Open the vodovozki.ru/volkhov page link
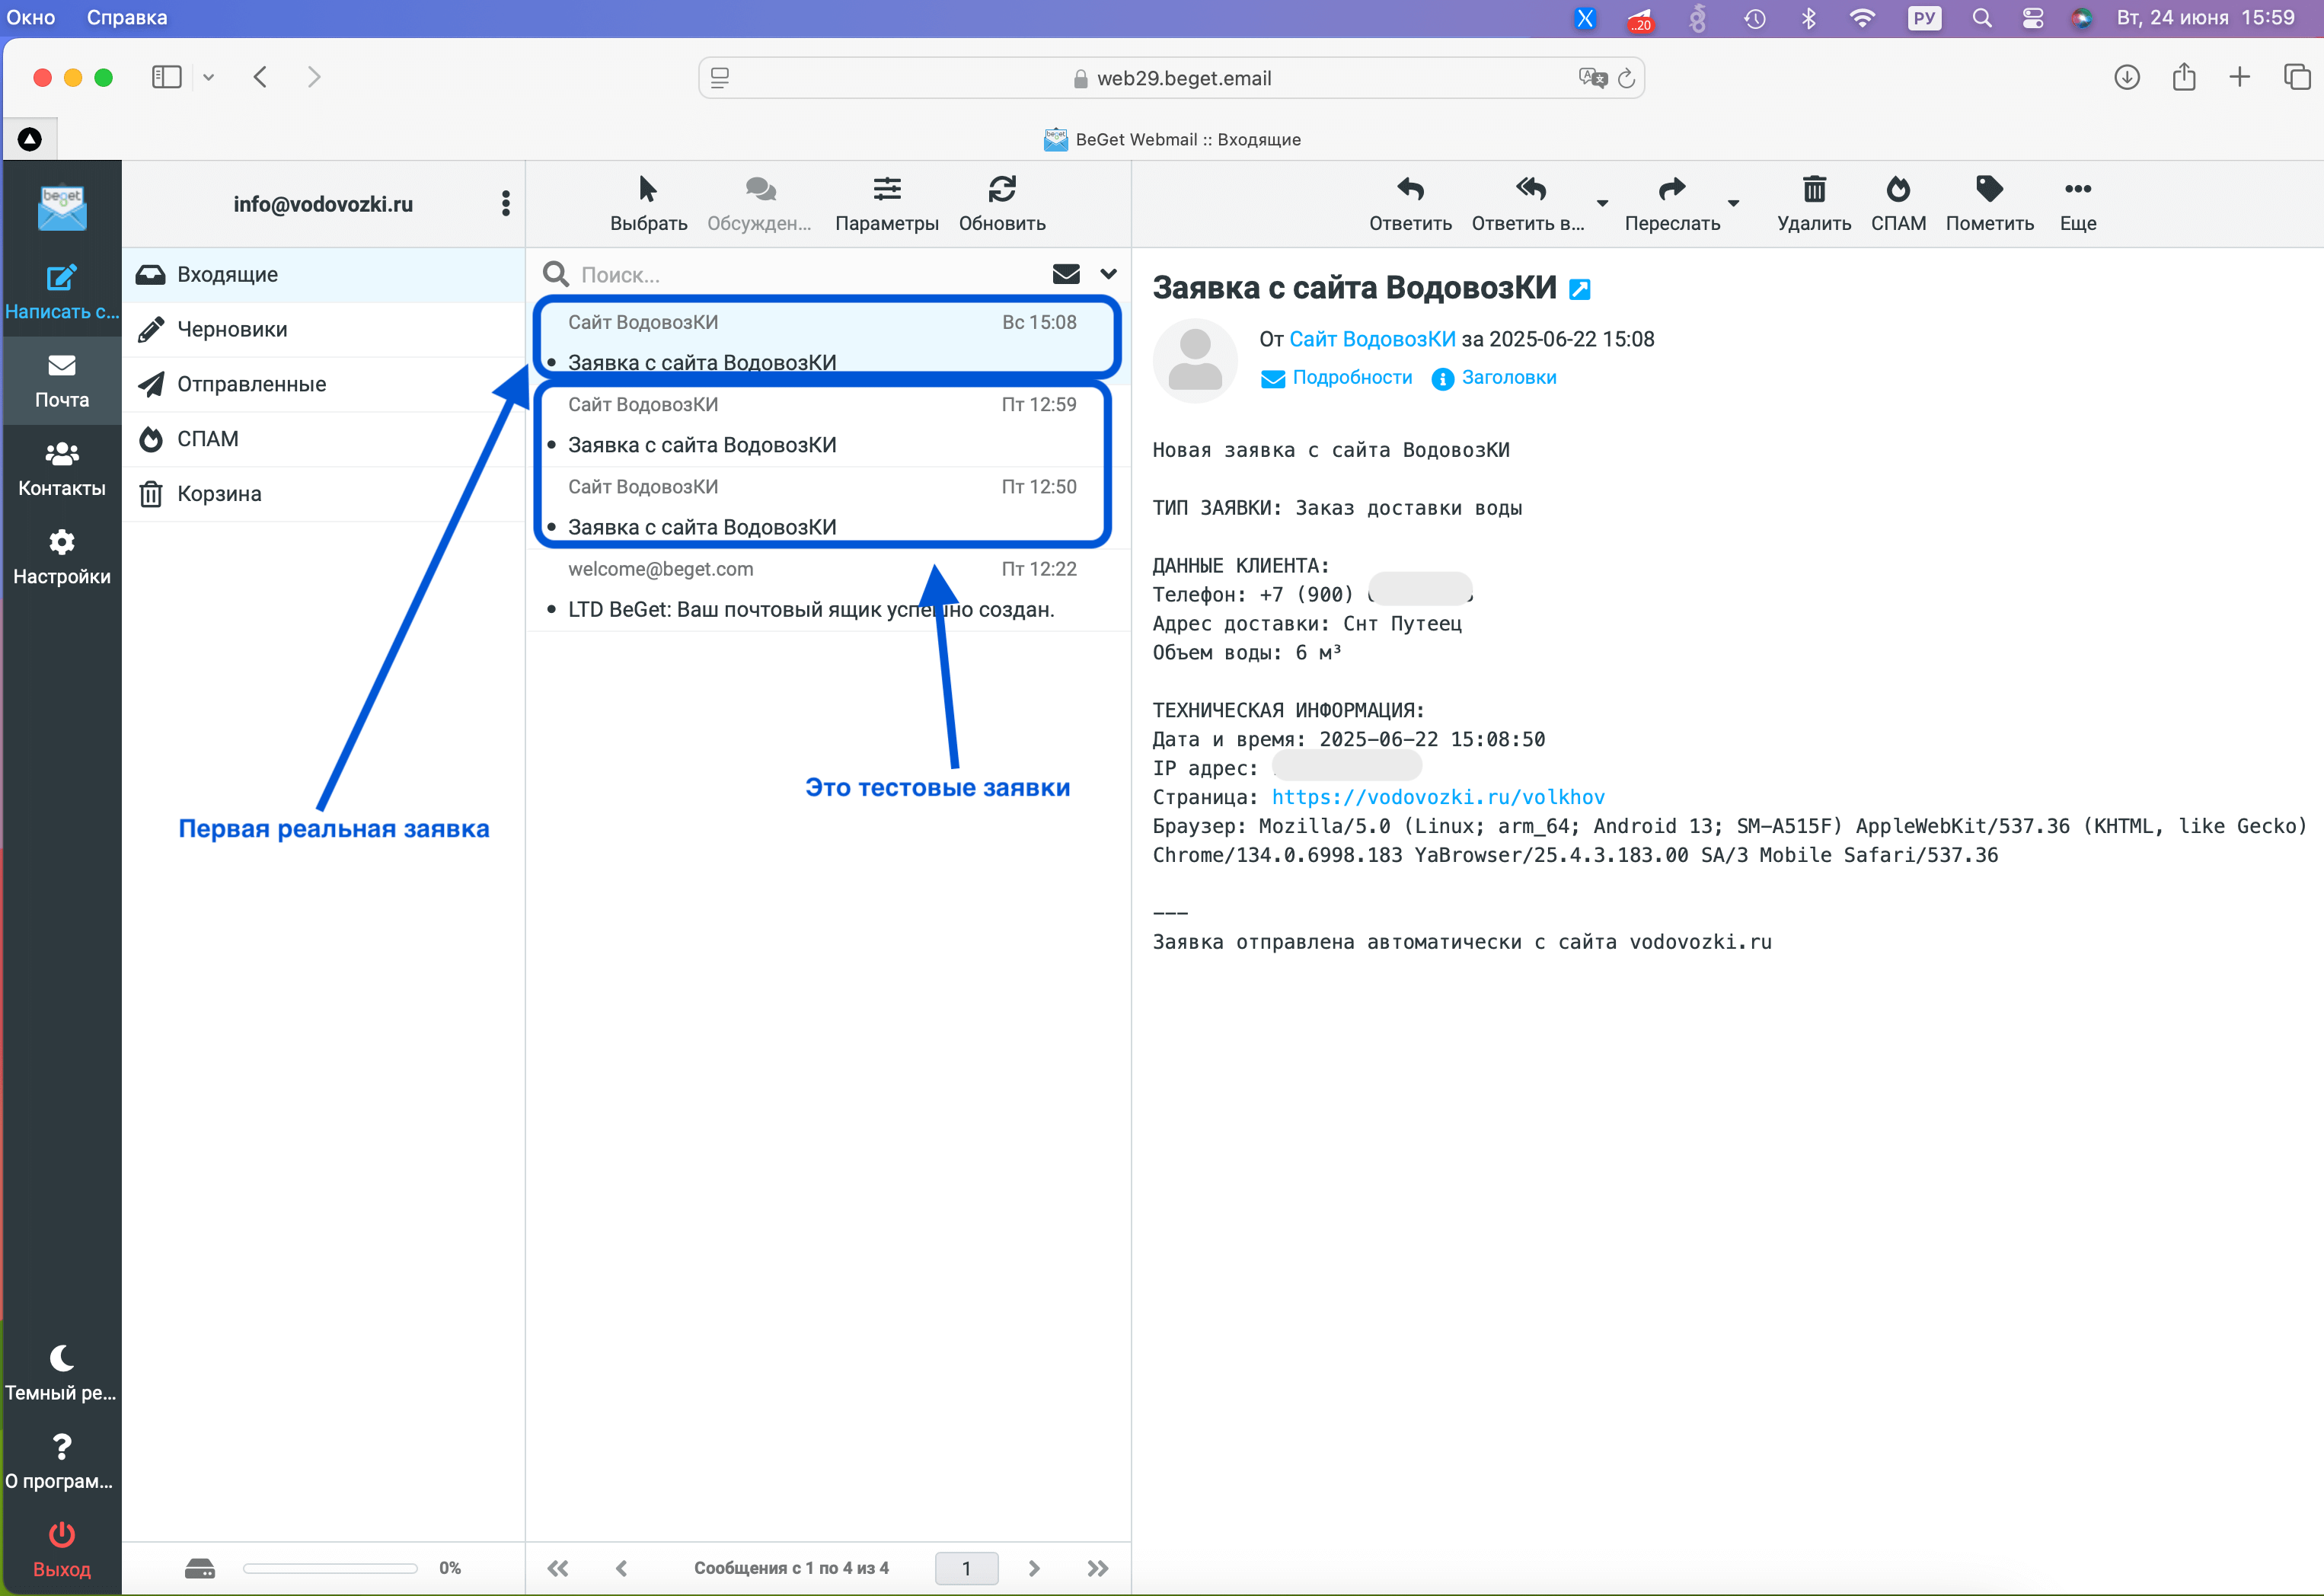The image size is (2324, 1596). 1437,797
